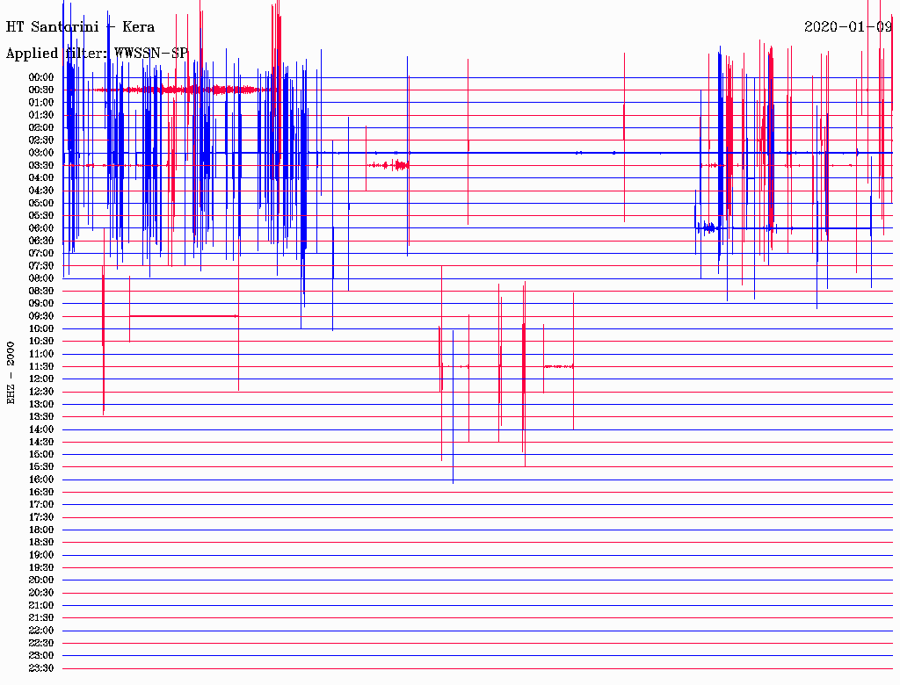Screen dimensions: 900x685
Task: Click the 21:30 time label
Action: 41,618
